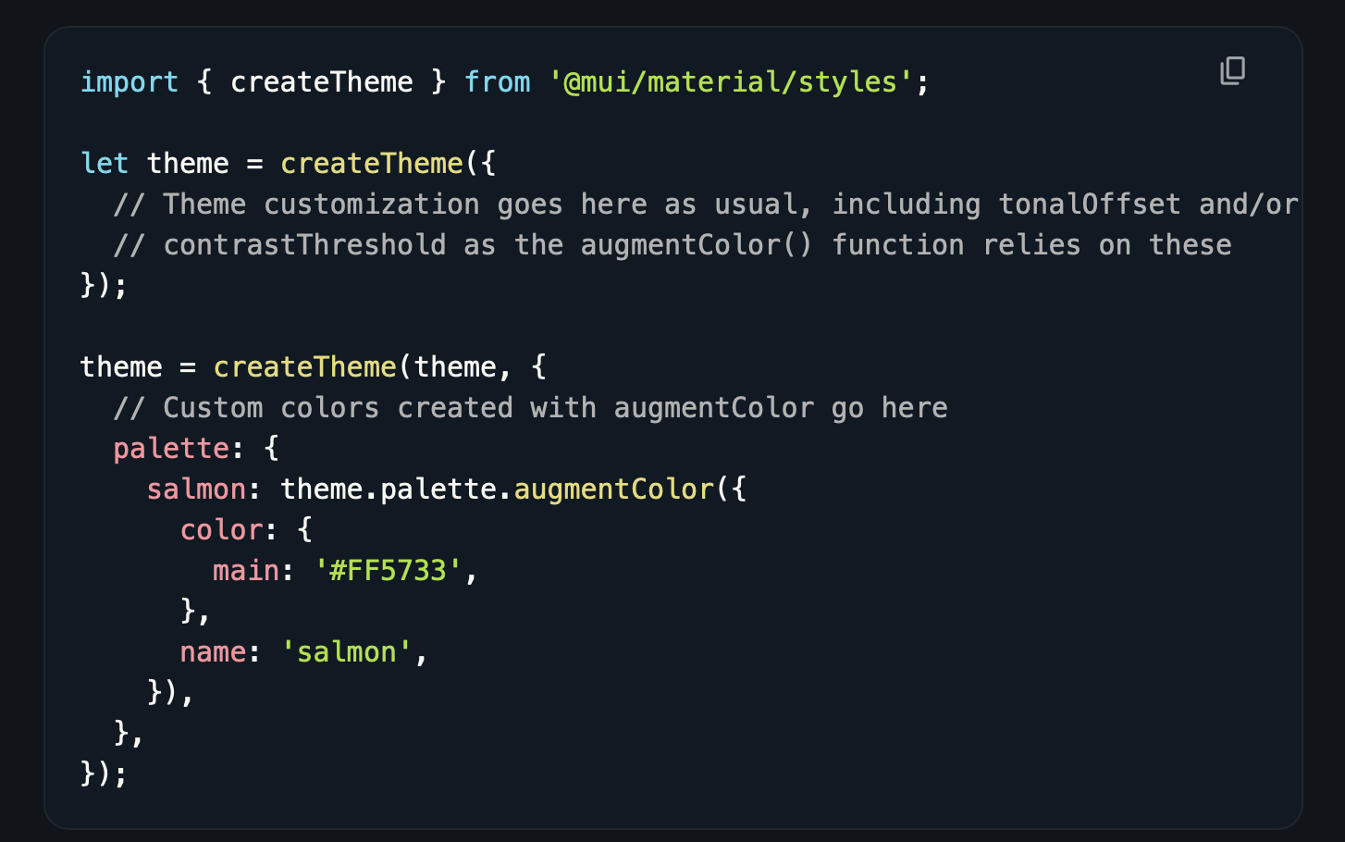This screenshot has width=1345, height=842.
Task: Click 'createTheme' inside the import braces
Action: click(x=322, y=82)
